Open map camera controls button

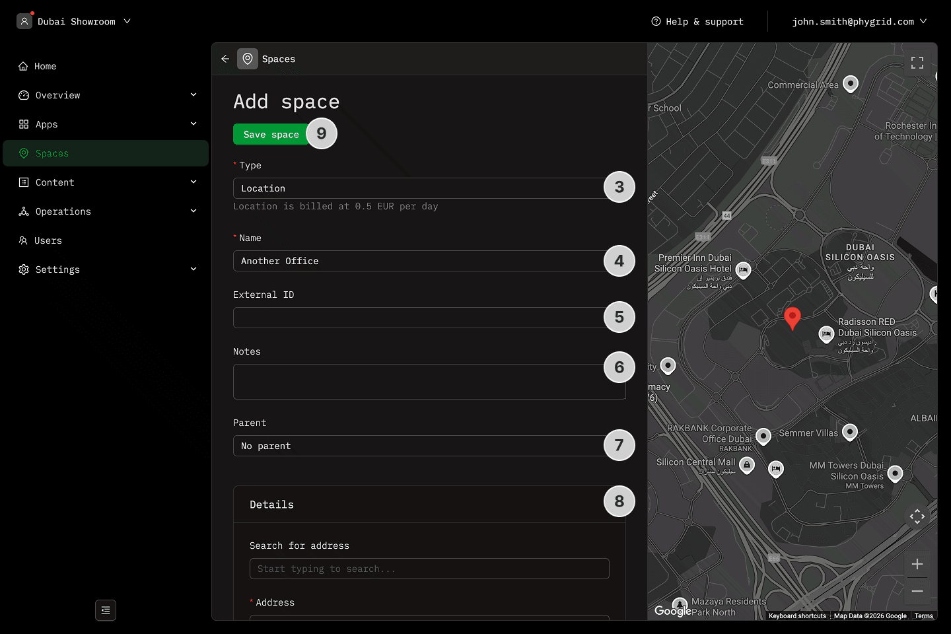click(917, 516)
